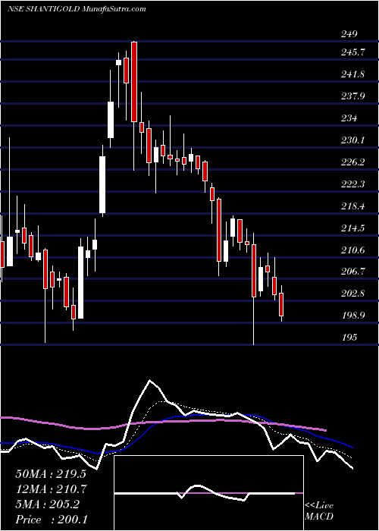Image resolution: width=379 pixels, height=531 pixels.
Task: Click inside the Live MACD inset box
Action: click(208, 493)
